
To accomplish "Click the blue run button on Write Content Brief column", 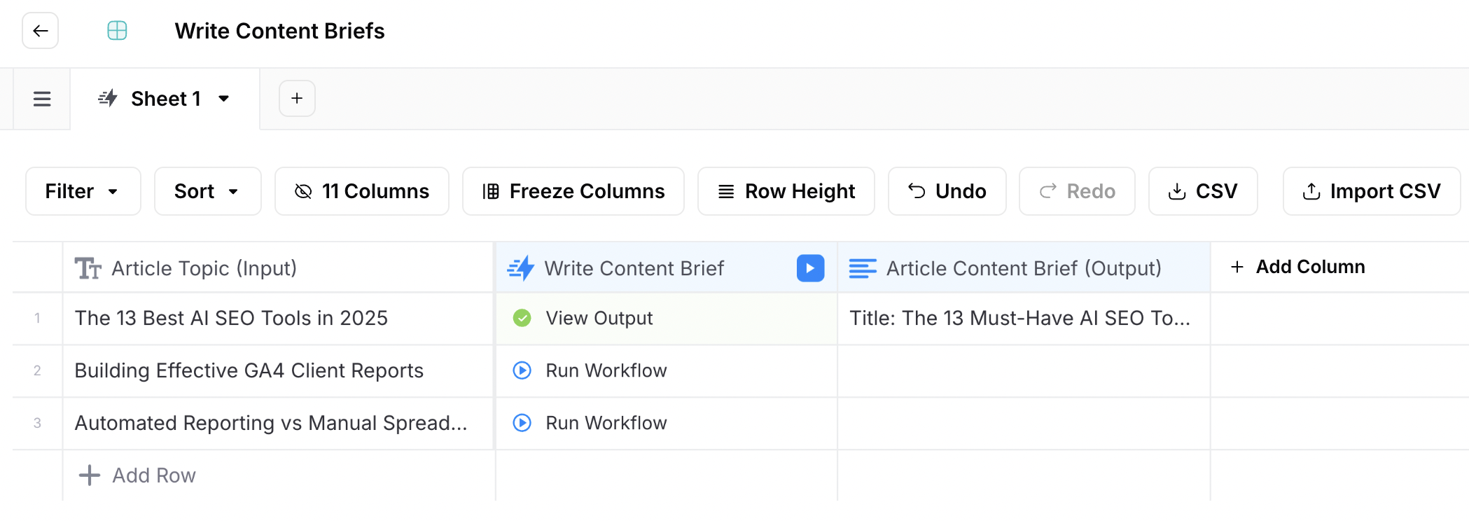I will click(x=809, y=268).
